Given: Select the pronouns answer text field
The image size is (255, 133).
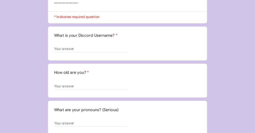Looking at the screenshot, I should [x=91, y=123].
